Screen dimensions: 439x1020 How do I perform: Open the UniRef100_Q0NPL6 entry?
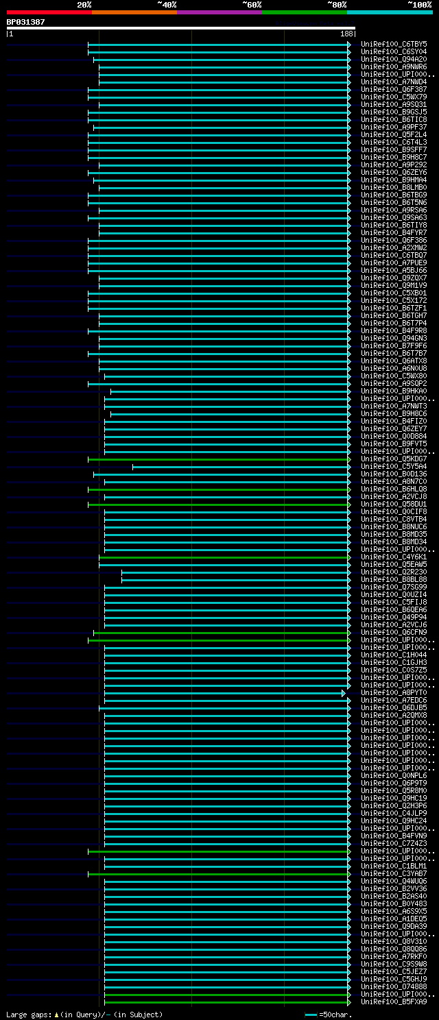(x=394, y=776)
